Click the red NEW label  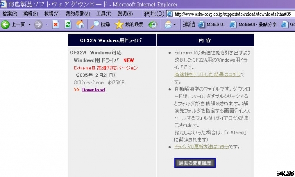coord(129,60)
